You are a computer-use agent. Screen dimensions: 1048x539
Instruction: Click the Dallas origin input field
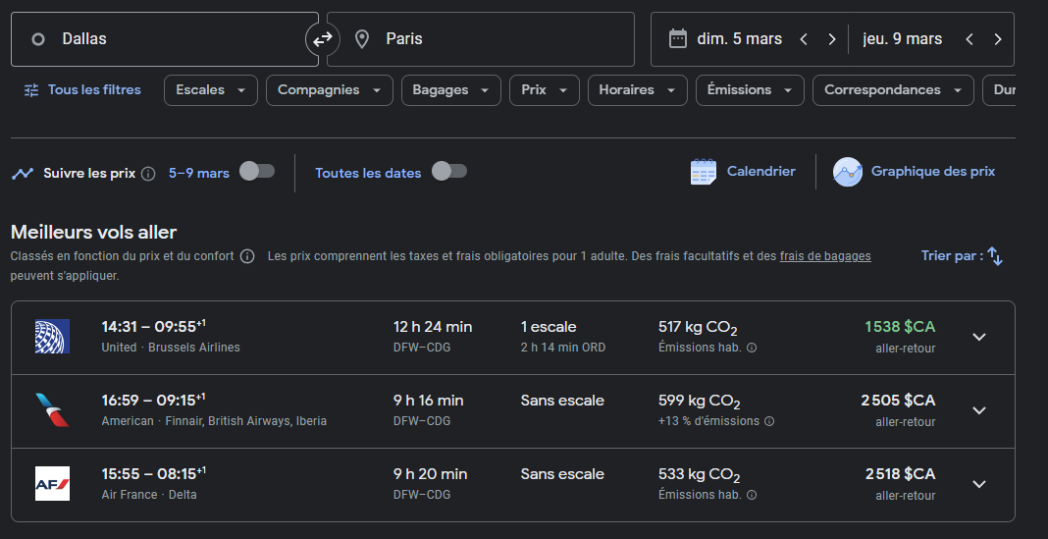click(165, 39)
